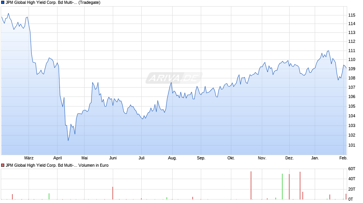363x203 pixels.
Task: Click the 'Dez.' month label
Action: 289,158
